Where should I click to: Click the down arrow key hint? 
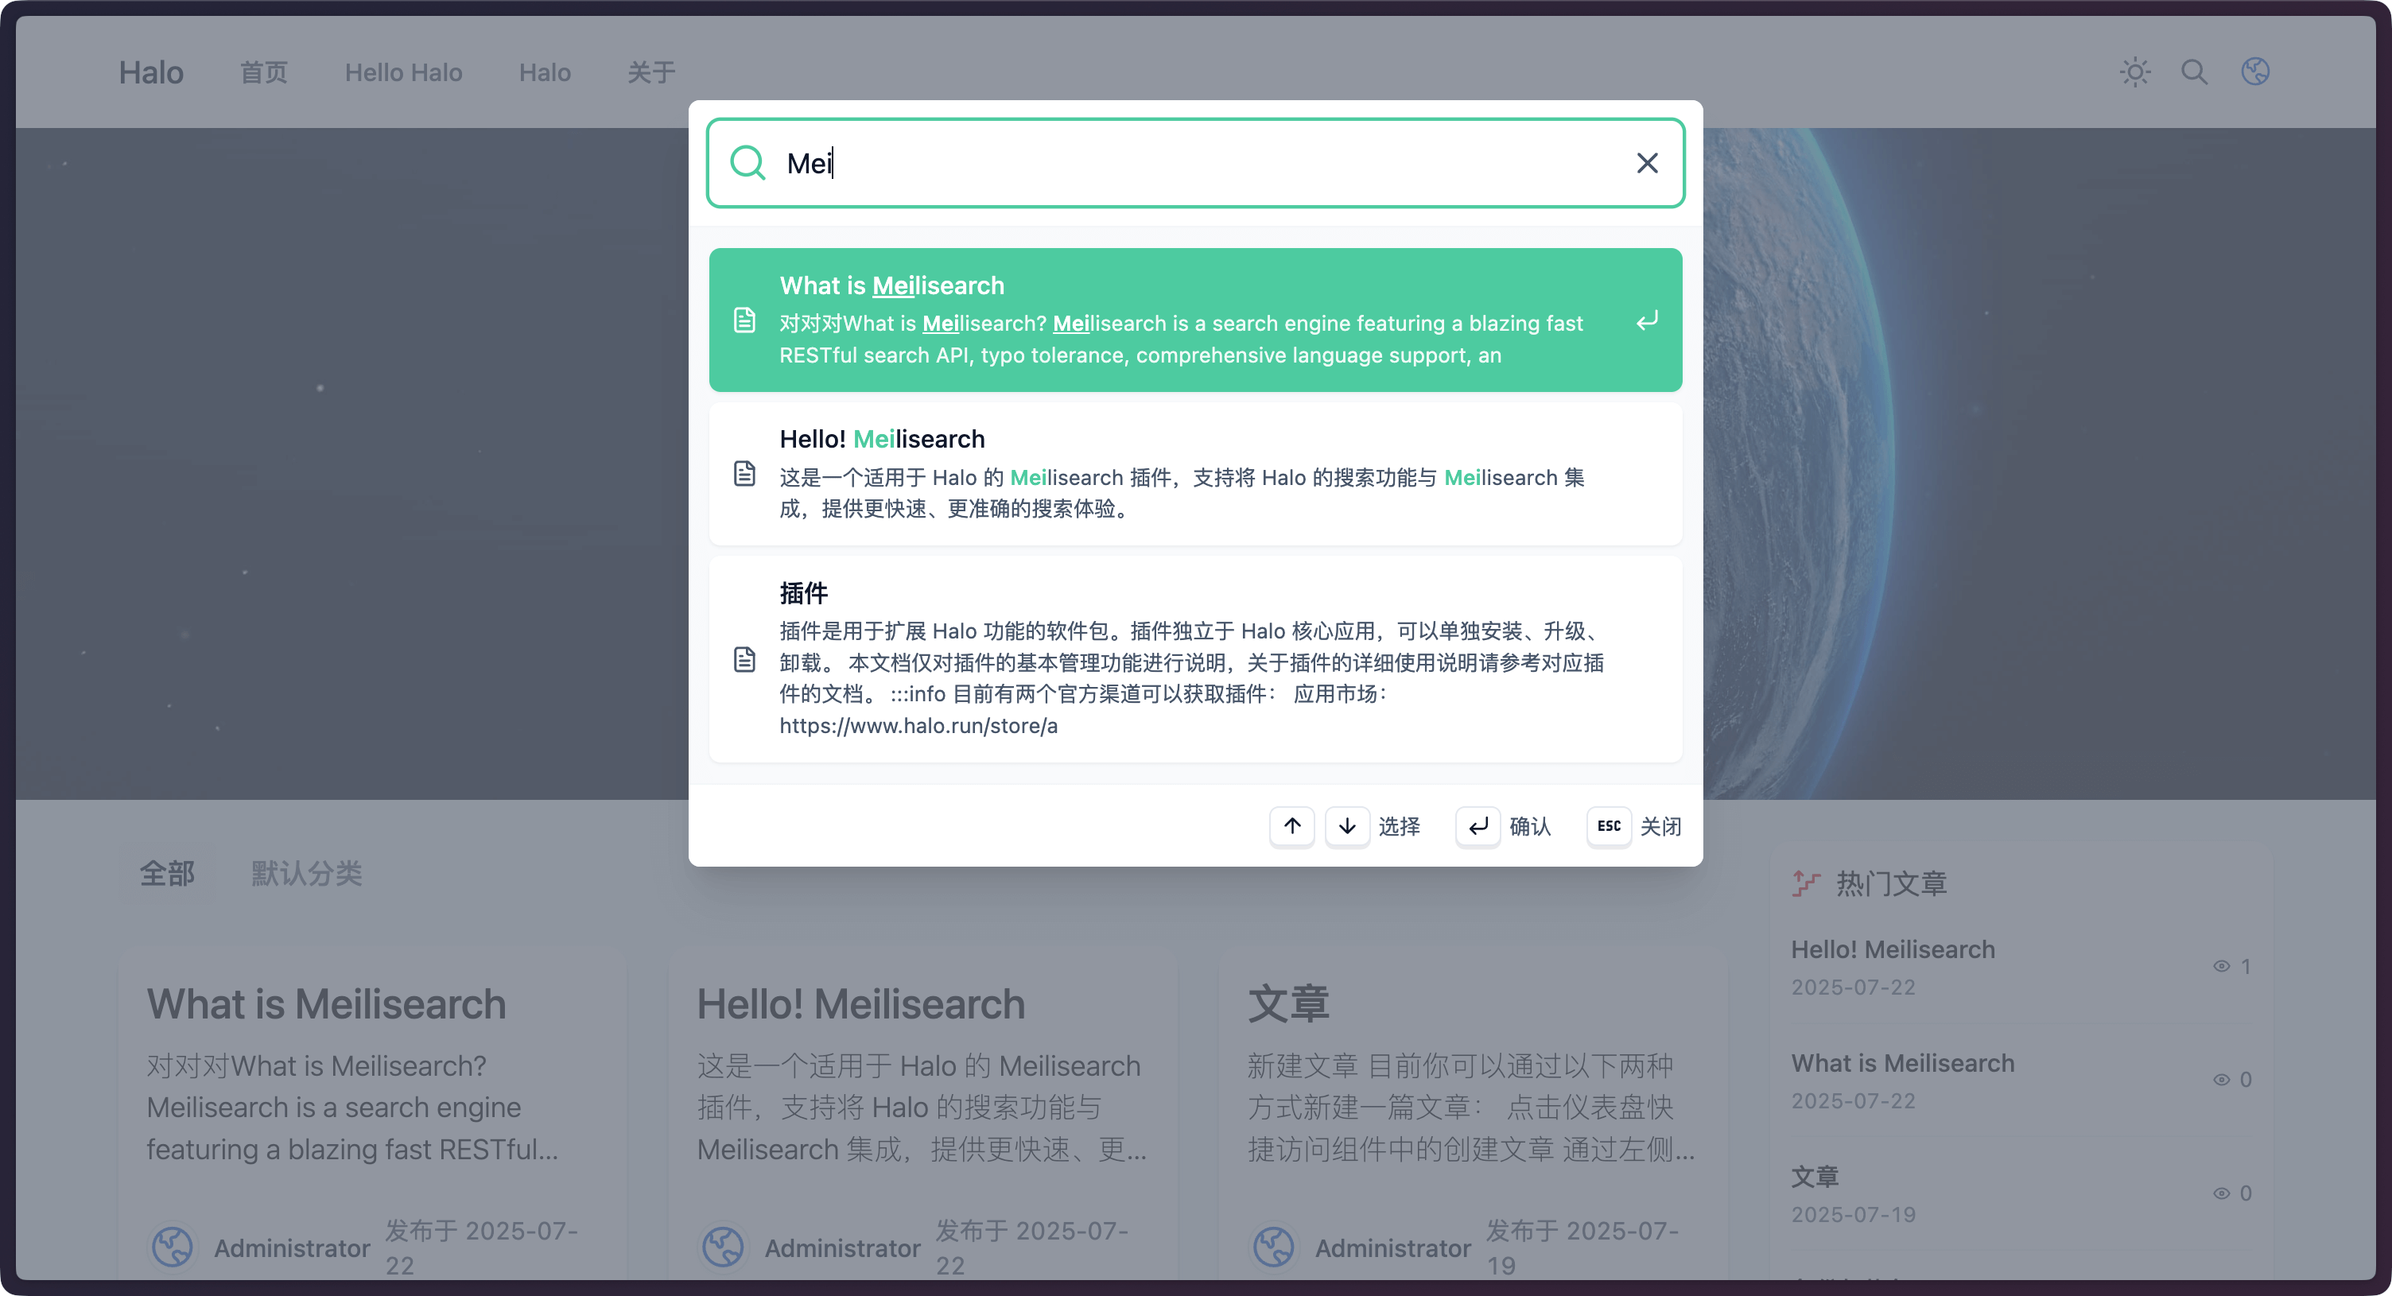point(1346,826)
